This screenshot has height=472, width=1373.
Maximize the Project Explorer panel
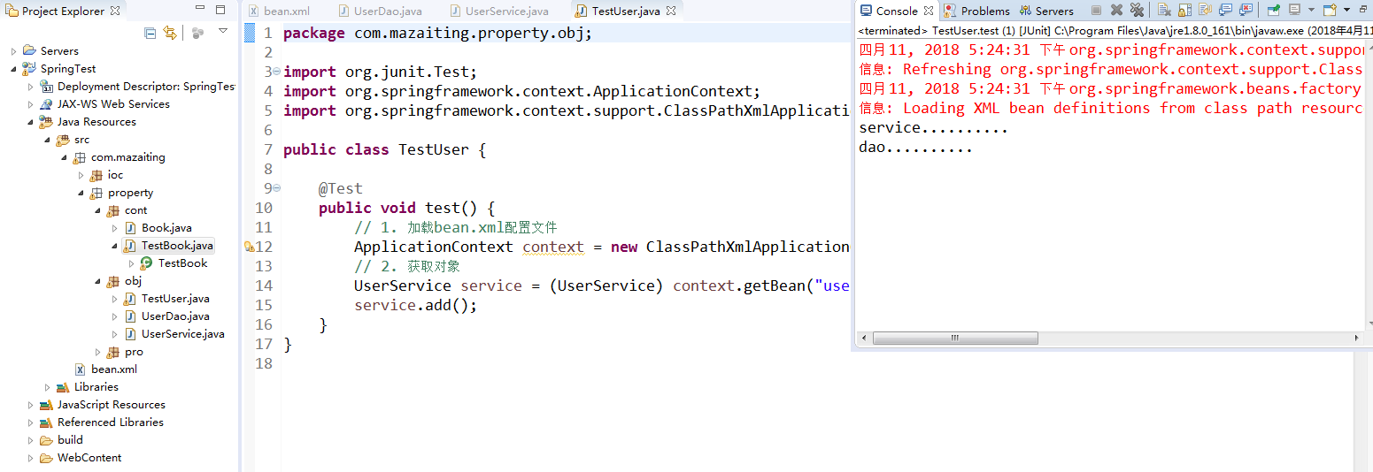[220, 10]
